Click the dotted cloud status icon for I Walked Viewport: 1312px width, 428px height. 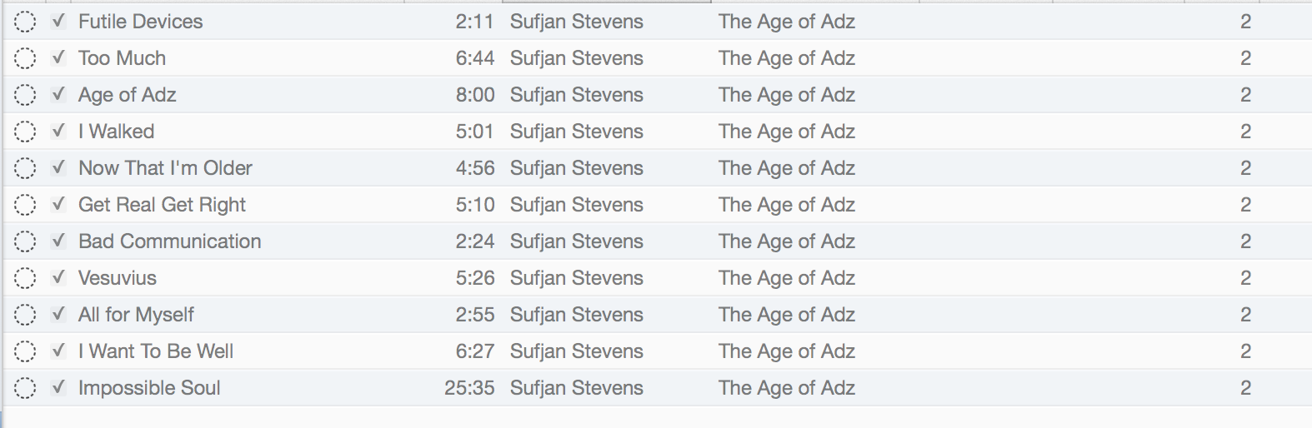[25, 132]
